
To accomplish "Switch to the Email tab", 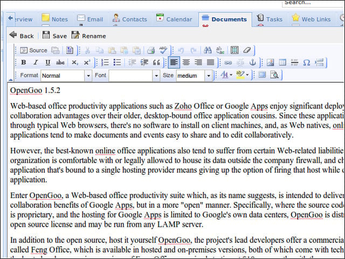I will click(x=90, y=19).
